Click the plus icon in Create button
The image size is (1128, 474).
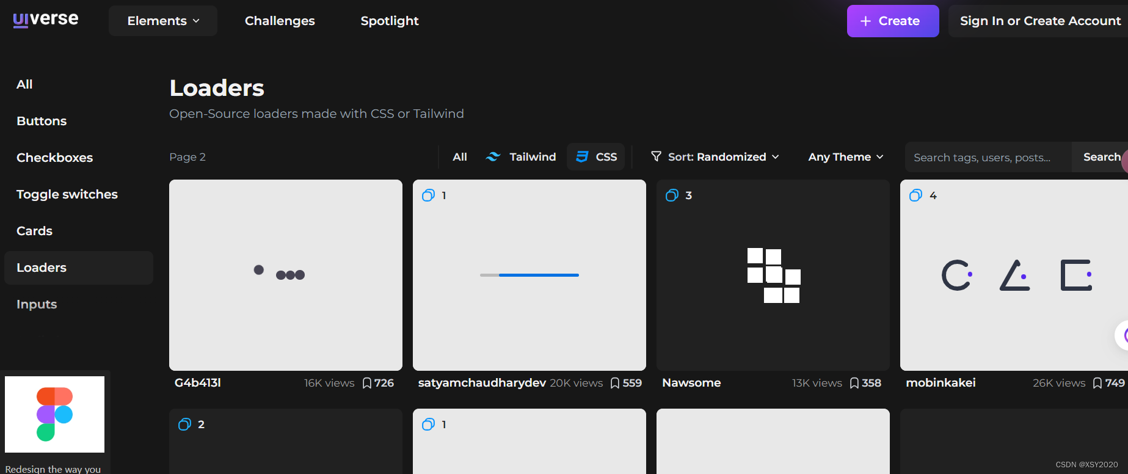click(865, 21)
